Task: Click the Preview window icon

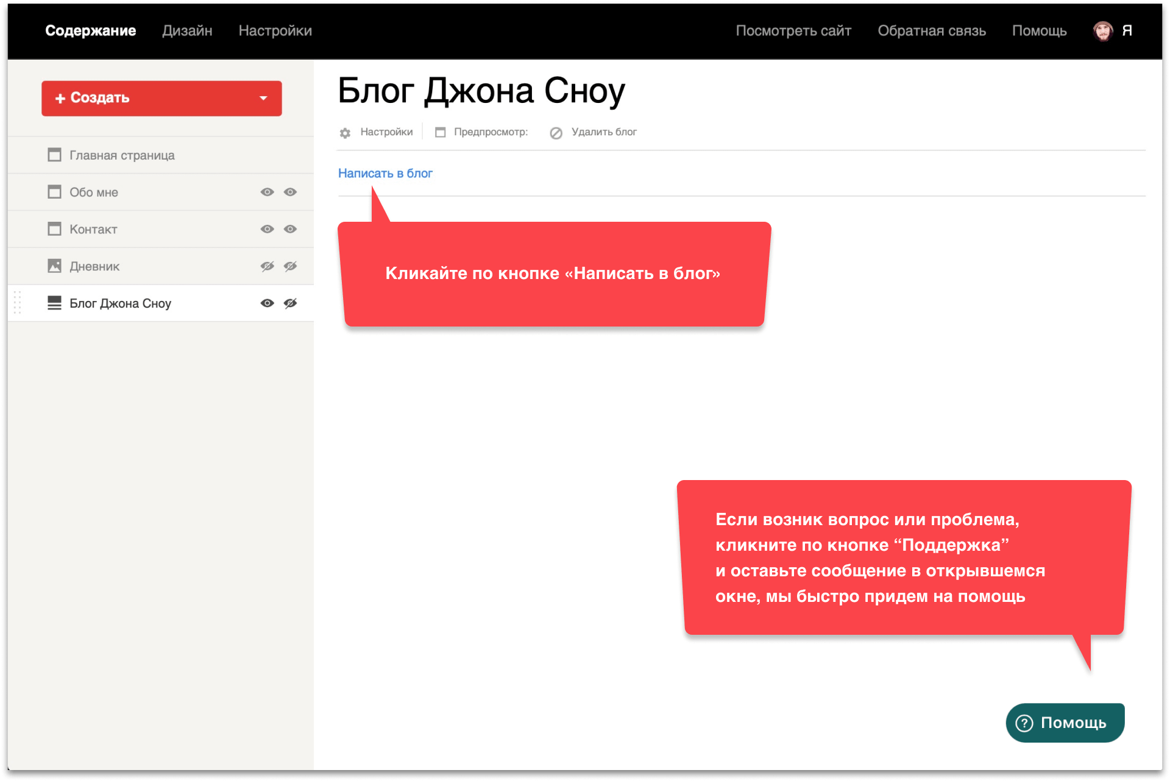Action: click(x=440, y=132)
